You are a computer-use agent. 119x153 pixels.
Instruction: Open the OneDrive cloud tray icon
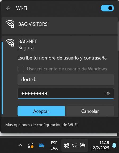click(41, 145)
